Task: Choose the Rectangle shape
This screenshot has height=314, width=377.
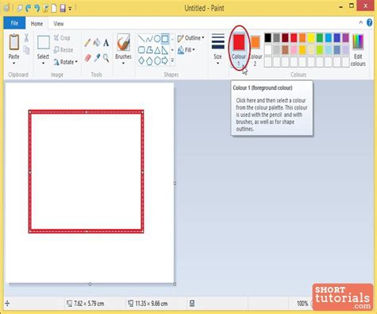Action: (165, 39)
